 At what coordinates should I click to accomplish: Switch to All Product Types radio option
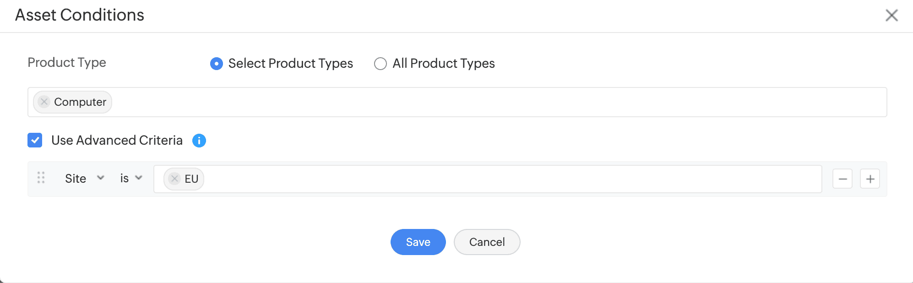380,64
